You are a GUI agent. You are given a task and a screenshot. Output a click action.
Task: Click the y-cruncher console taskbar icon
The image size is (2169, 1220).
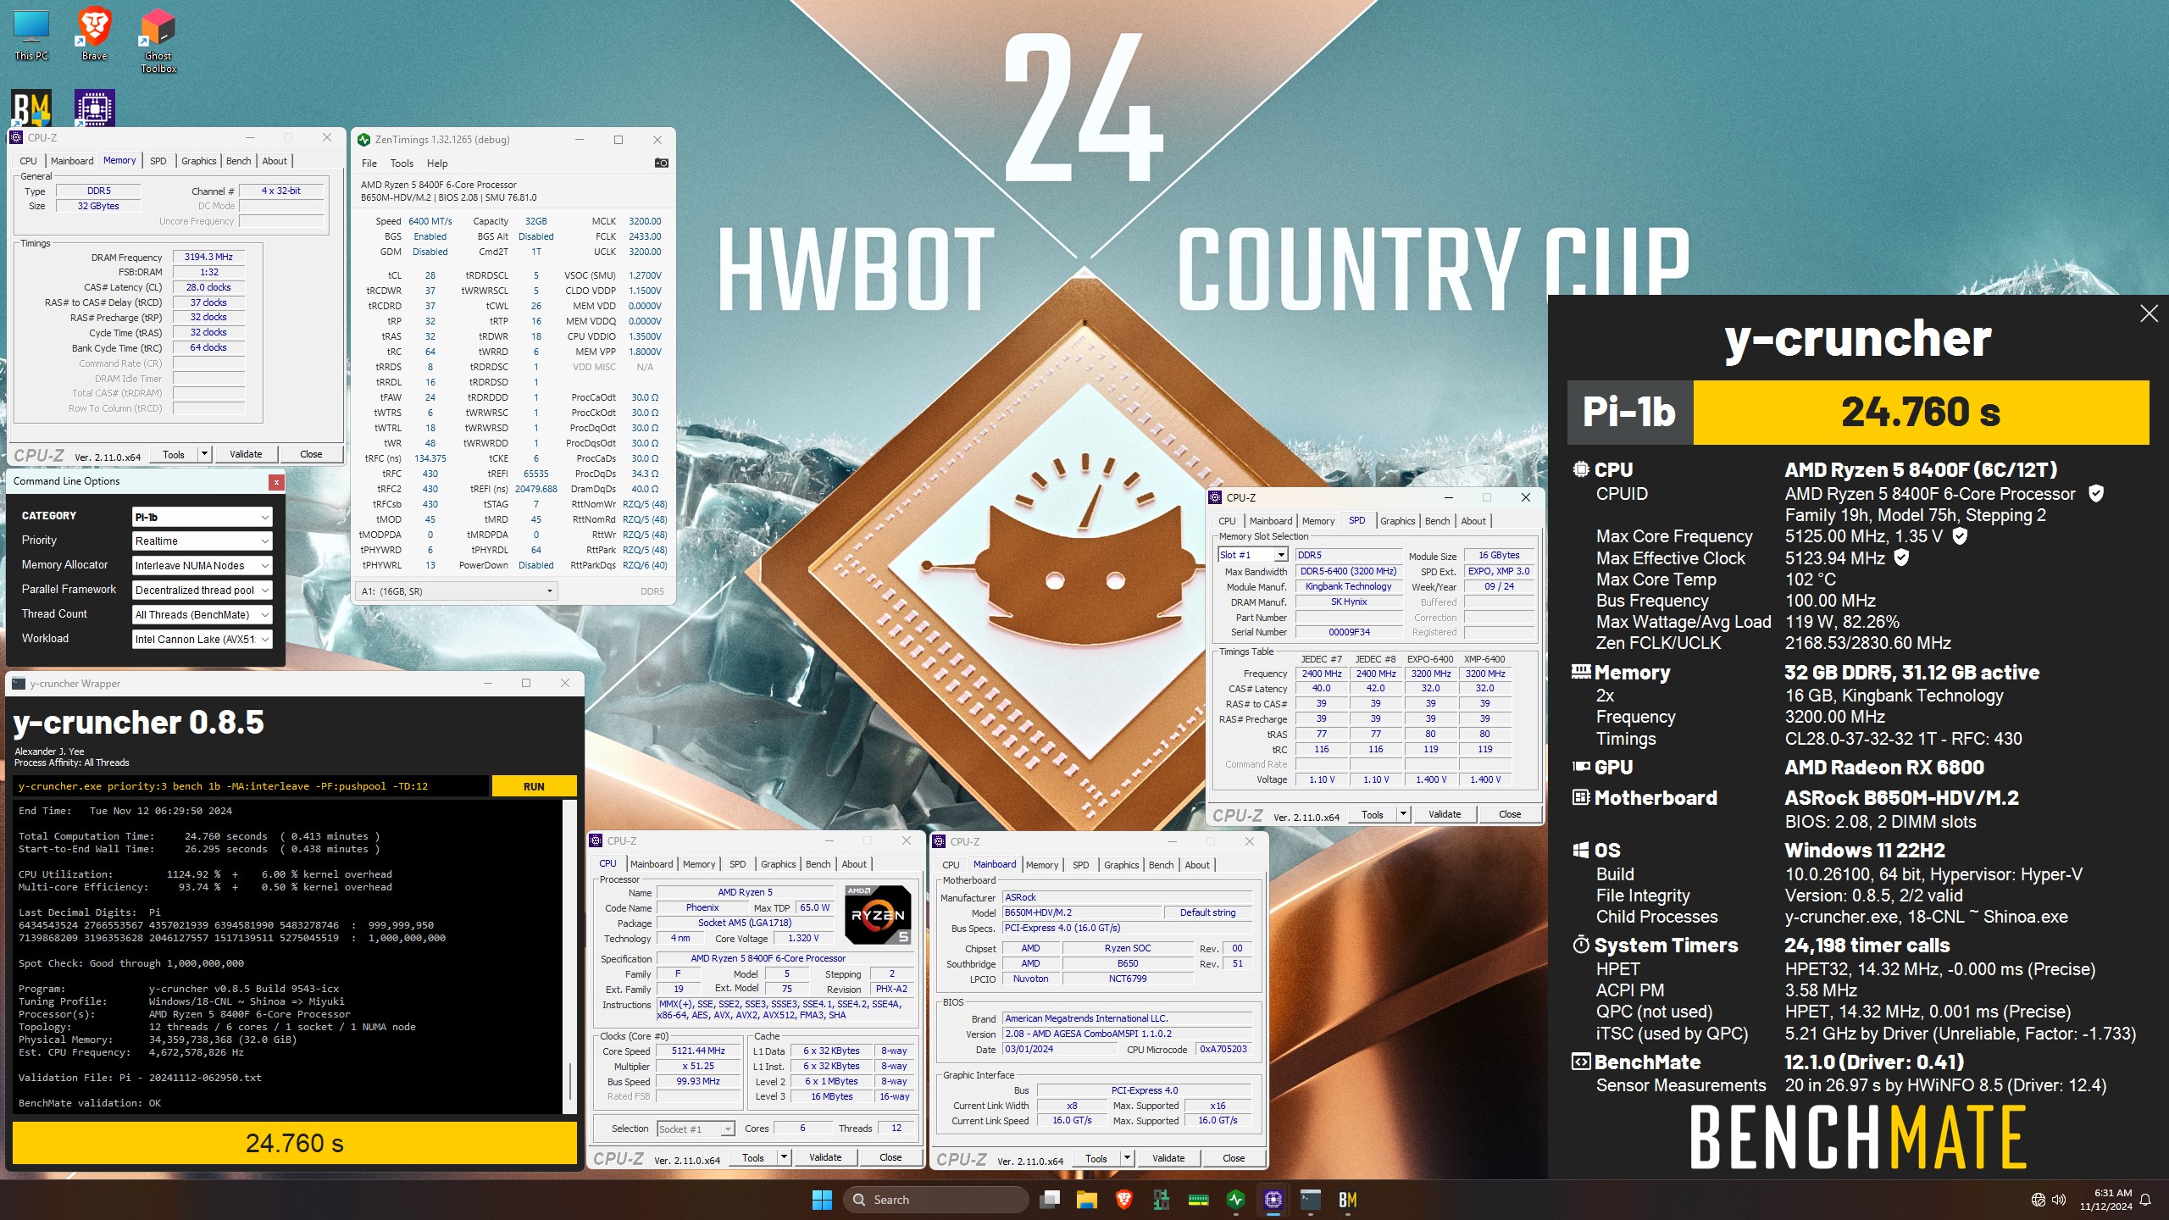click(x=1311, y=1200)
